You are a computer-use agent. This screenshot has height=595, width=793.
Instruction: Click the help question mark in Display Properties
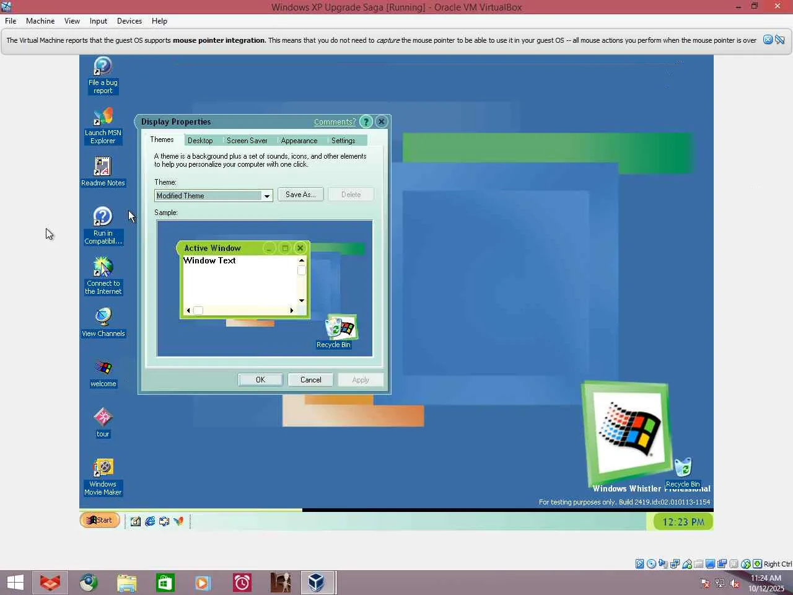[366, 122]
